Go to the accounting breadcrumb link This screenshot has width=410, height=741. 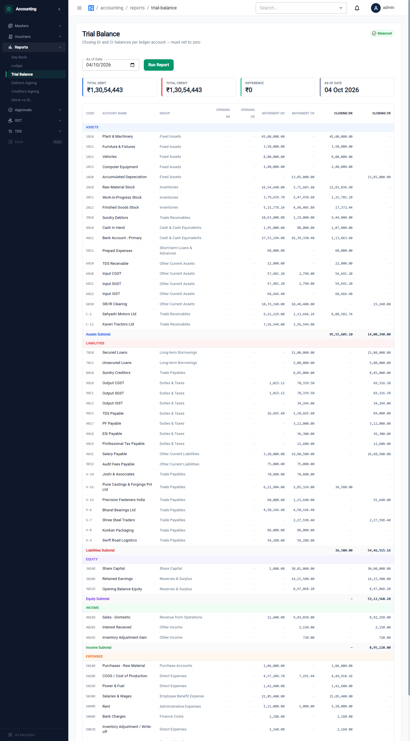pos(112,8)
